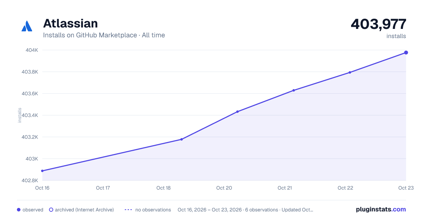Click the date range and observations summary text
The height and width of the screenshot is (222, 423).
pyautogui.click(x=245, y=210)
